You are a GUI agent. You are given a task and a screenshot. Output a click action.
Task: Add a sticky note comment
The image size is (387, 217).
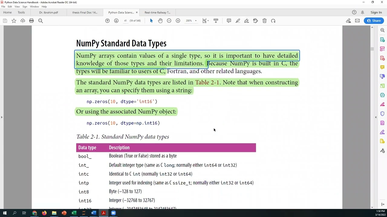(229, 21)
